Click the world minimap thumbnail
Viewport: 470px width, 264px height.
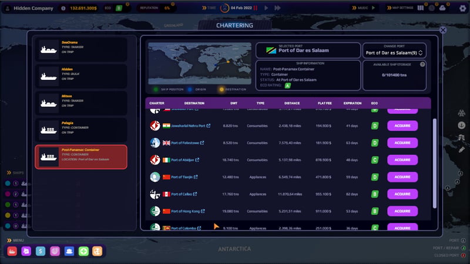tap(200, 63)
